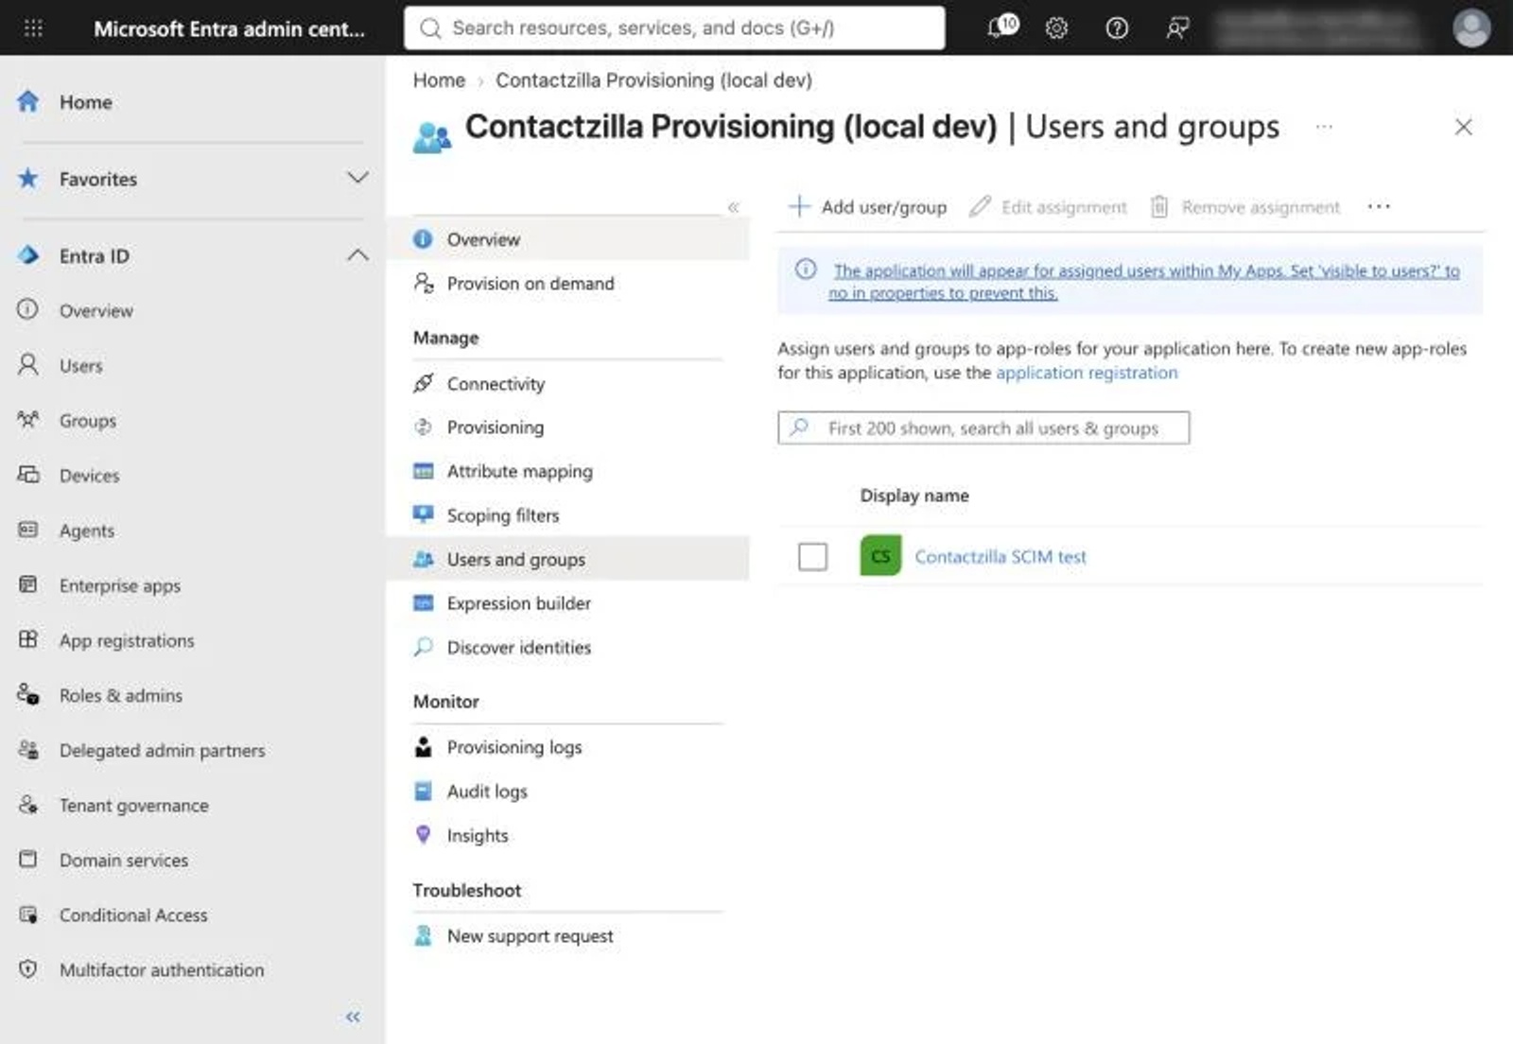Select the Multifactor authentication shield icon
Screen dimensions: 1513x1044
(28, 969)
